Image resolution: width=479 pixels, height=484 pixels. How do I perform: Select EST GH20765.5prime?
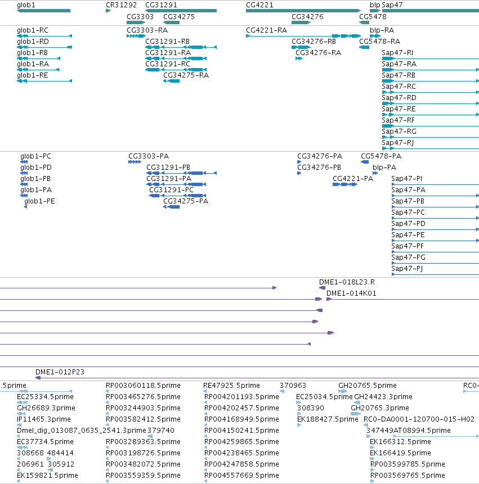[368, 386]
